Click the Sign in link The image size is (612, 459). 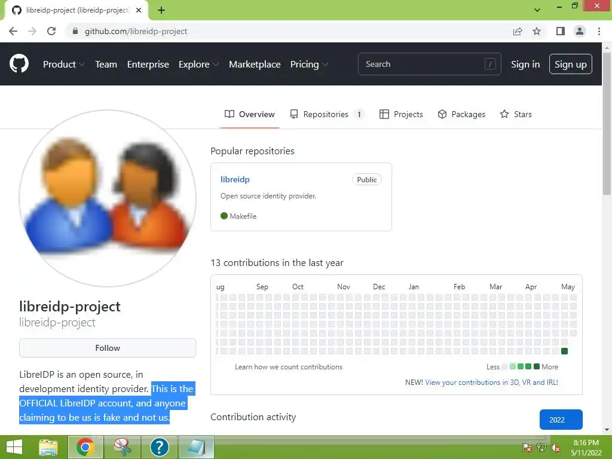pos(525,65)
